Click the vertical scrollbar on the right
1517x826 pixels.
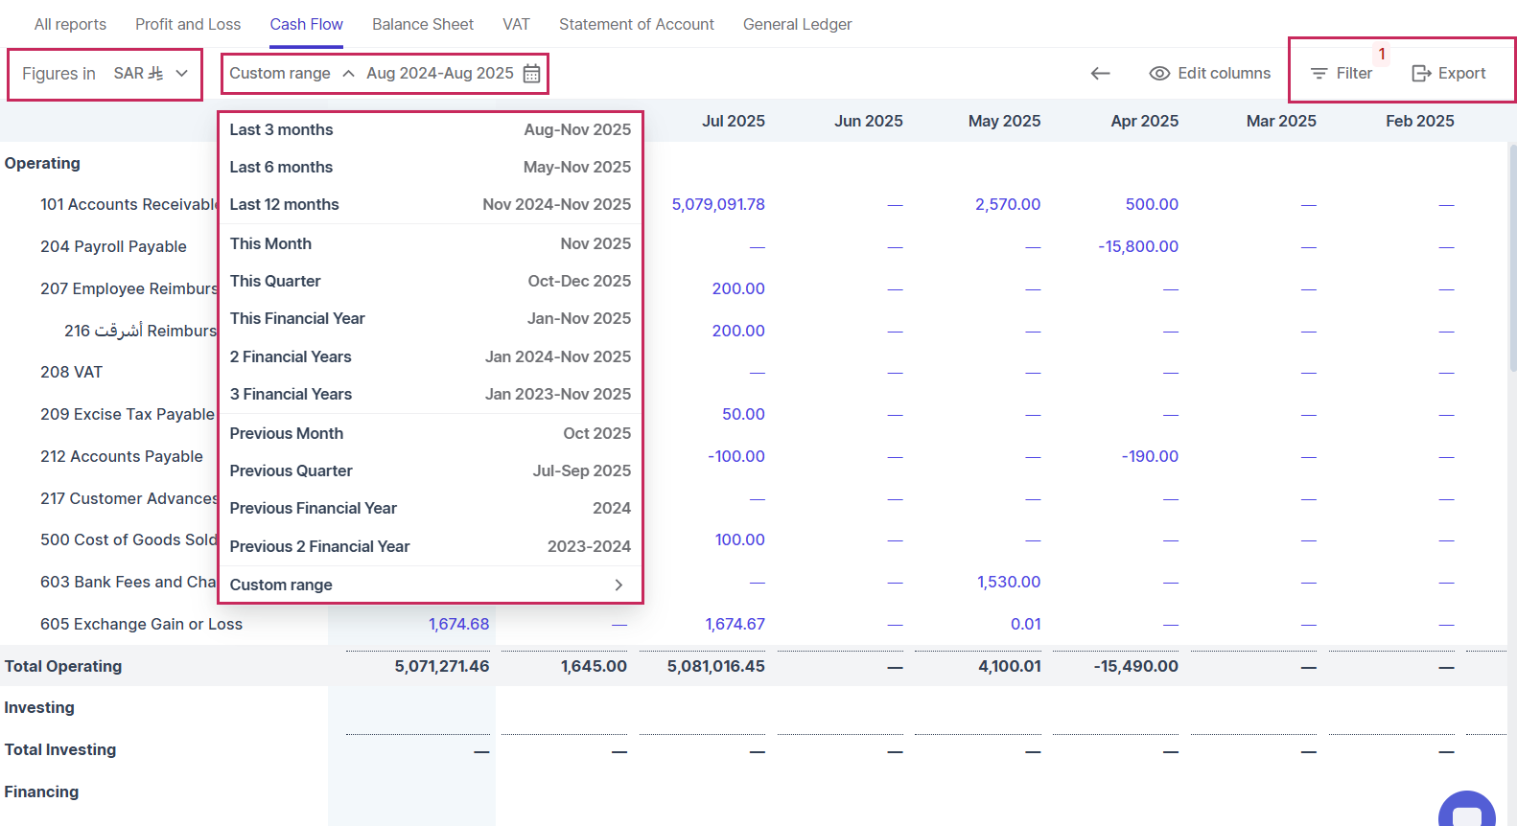pos(1512,259)
